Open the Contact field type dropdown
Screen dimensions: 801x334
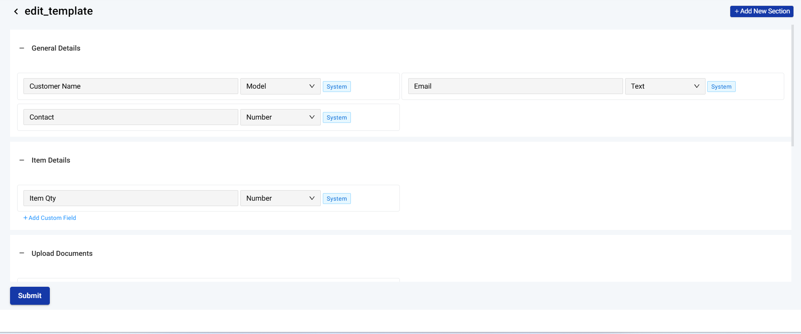(x=280, y=117)
